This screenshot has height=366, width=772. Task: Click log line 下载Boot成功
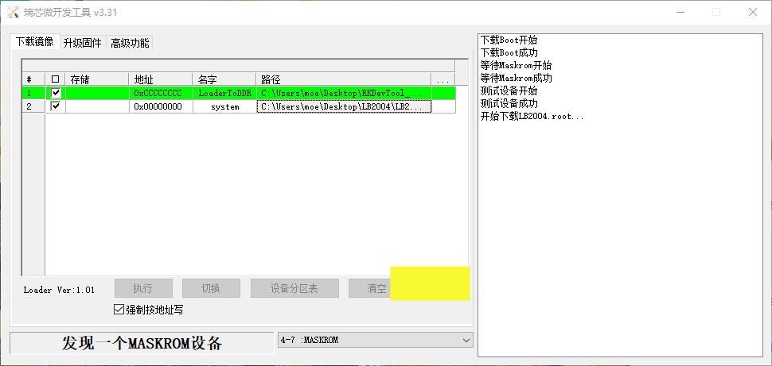pos(509,53)
